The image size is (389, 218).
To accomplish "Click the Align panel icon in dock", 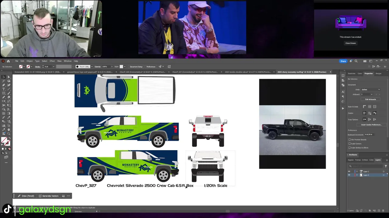I will (x=343, y=80).
